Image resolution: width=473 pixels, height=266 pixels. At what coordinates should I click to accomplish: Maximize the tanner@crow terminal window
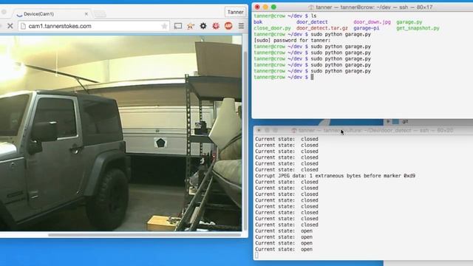pos(273,7)
